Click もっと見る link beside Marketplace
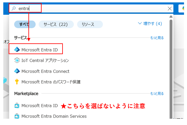The image size is (187, 125). [157, 94]
